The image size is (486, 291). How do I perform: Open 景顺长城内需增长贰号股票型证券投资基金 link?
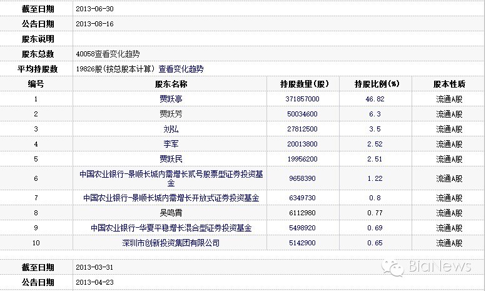(171, 178)
